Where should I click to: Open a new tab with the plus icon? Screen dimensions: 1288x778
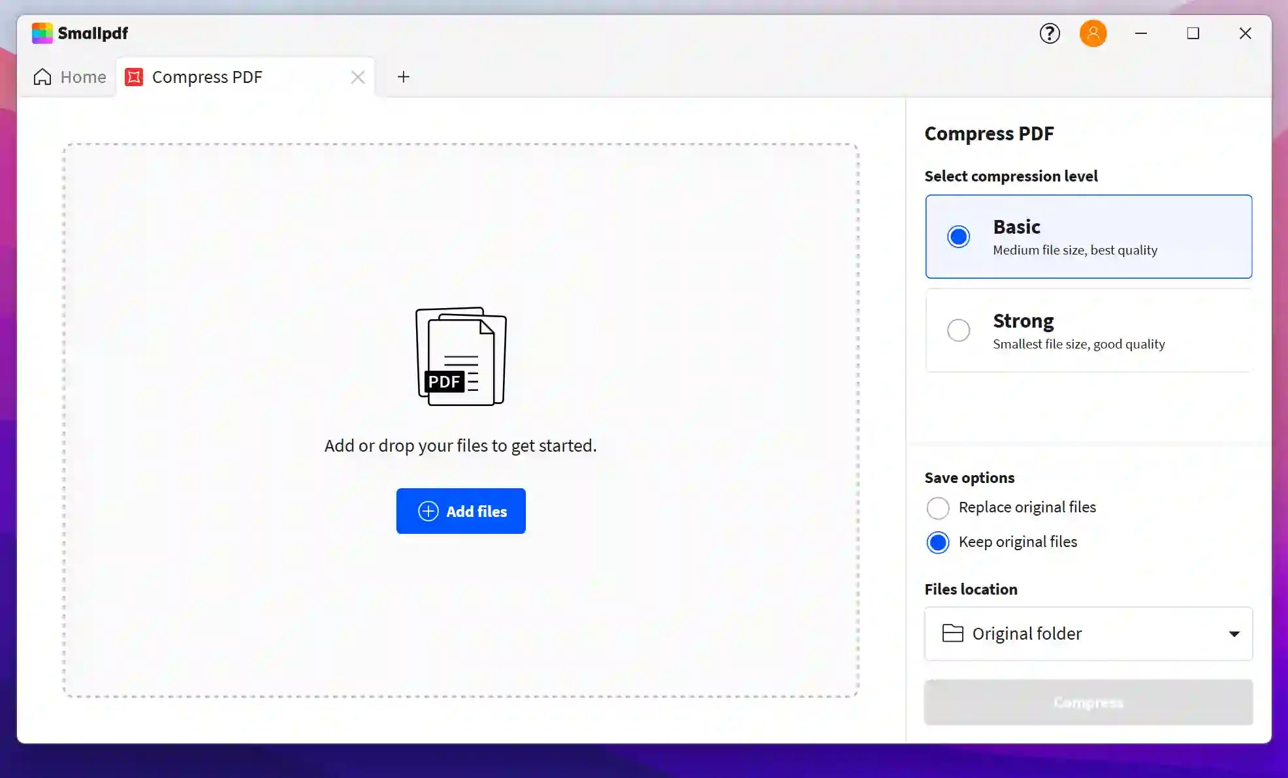click(404, 77)
